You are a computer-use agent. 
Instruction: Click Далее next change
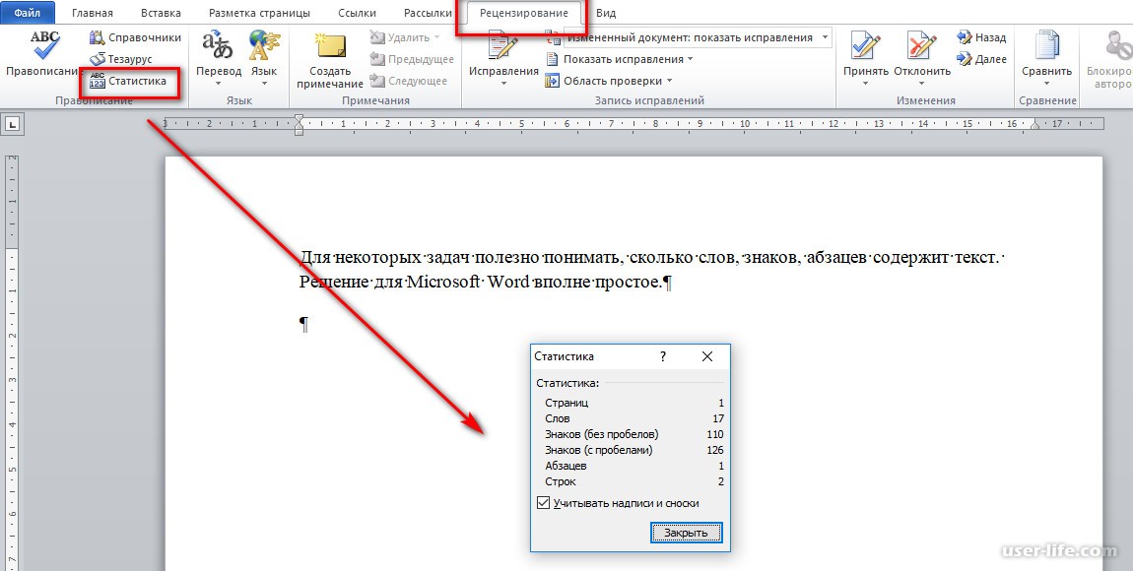tap(981, 59)
